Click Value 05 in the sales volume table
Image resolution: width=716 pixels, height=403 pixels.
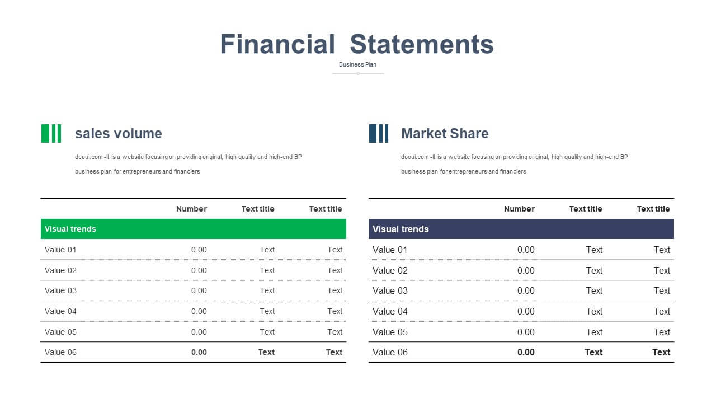60,332
